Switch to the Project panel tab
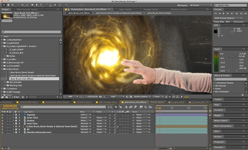This screenshot has width=248, height=150. 5,9
